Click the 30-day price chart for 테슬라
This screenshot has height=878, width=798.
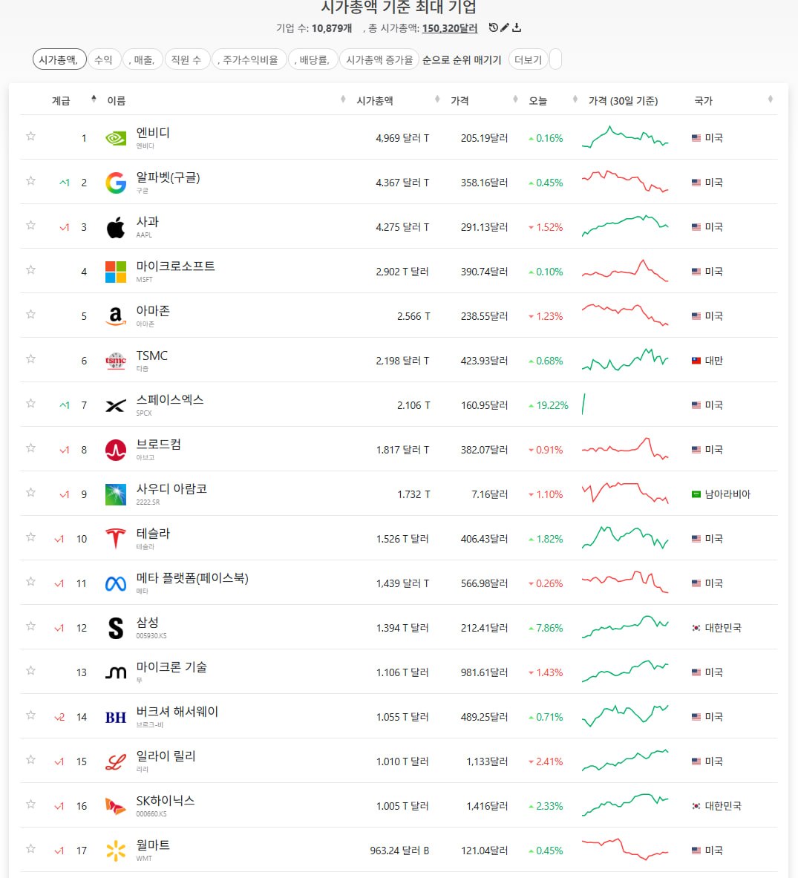click(625, 537)
